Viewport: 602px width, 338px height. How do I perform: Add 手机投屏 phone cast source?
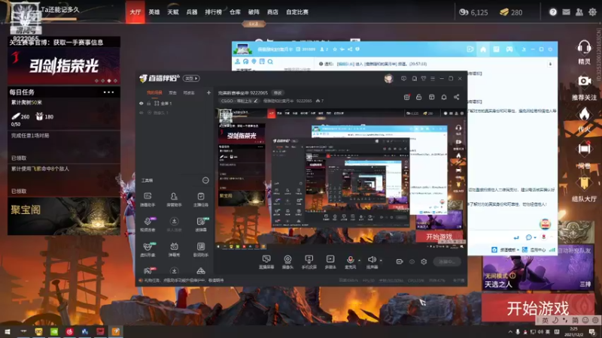(309, 262)
